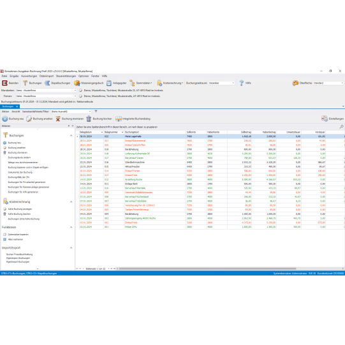Click the Beenden exit icon in toolbar
The image size is (345, 345).
coord(5,83)
